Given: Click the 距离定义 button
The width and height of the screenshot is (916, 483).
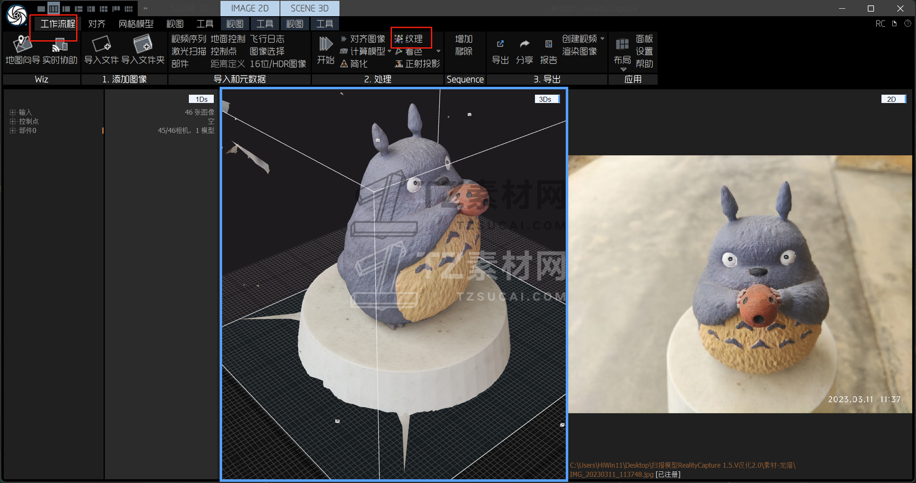Looking at the screenshot, I should point(228,64).
